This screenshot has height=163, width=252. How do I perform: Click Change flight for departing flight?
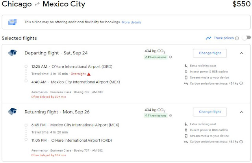[209, 53]
